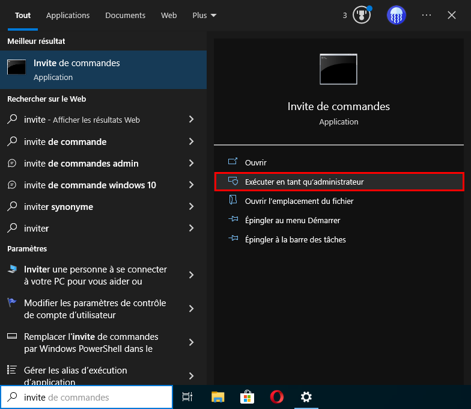
Task: Click search icon beside 'inviter'
Action: coord(12,227)
